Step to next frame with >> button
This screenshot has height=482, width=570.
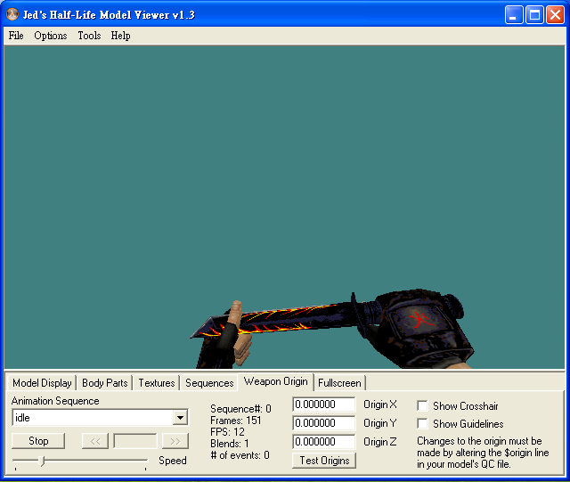(x=175, y=441)
